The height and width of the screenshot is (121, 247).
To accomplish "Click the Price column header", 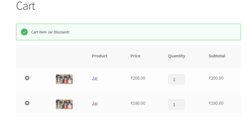I will click(135, 56).
